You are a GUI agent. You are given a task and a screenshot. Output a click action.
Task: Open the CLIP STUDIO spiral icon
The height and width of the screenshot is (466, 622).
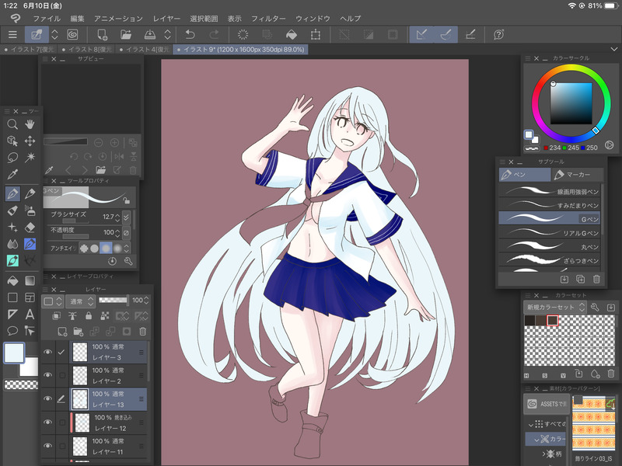pos(72,34)
